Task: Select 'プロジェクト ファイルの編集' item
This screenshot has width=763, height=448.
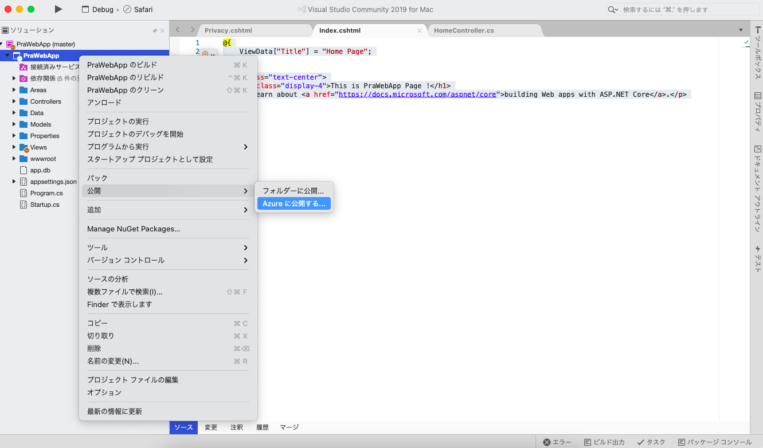Action: click(x=168, y=380)
